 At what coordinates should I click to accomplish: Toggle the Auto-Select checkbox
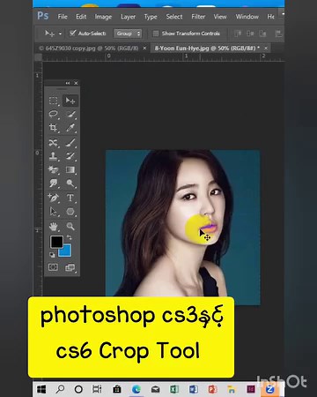coord(73,33)
